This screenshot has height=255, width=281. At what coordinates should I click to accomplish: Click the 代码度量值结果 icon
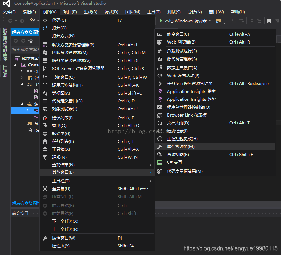coord(160,171)
